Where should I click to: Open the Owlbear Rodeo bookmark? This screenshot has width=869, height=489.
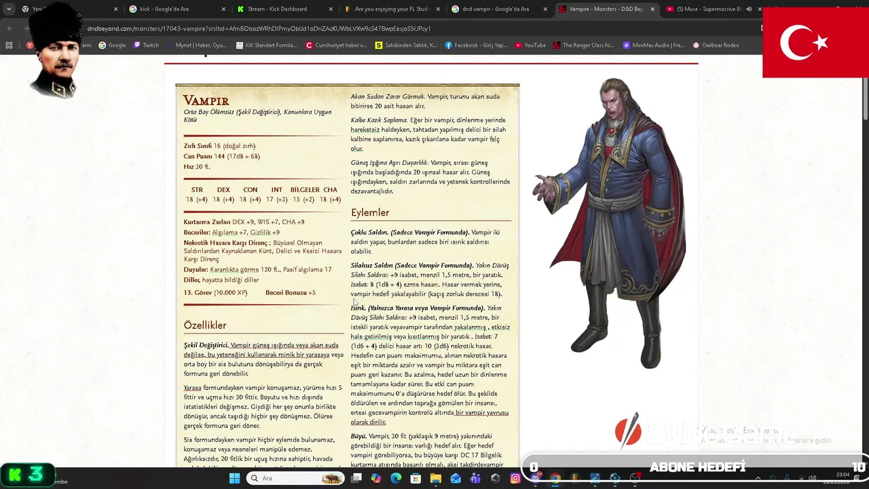[x=716, y=46]
